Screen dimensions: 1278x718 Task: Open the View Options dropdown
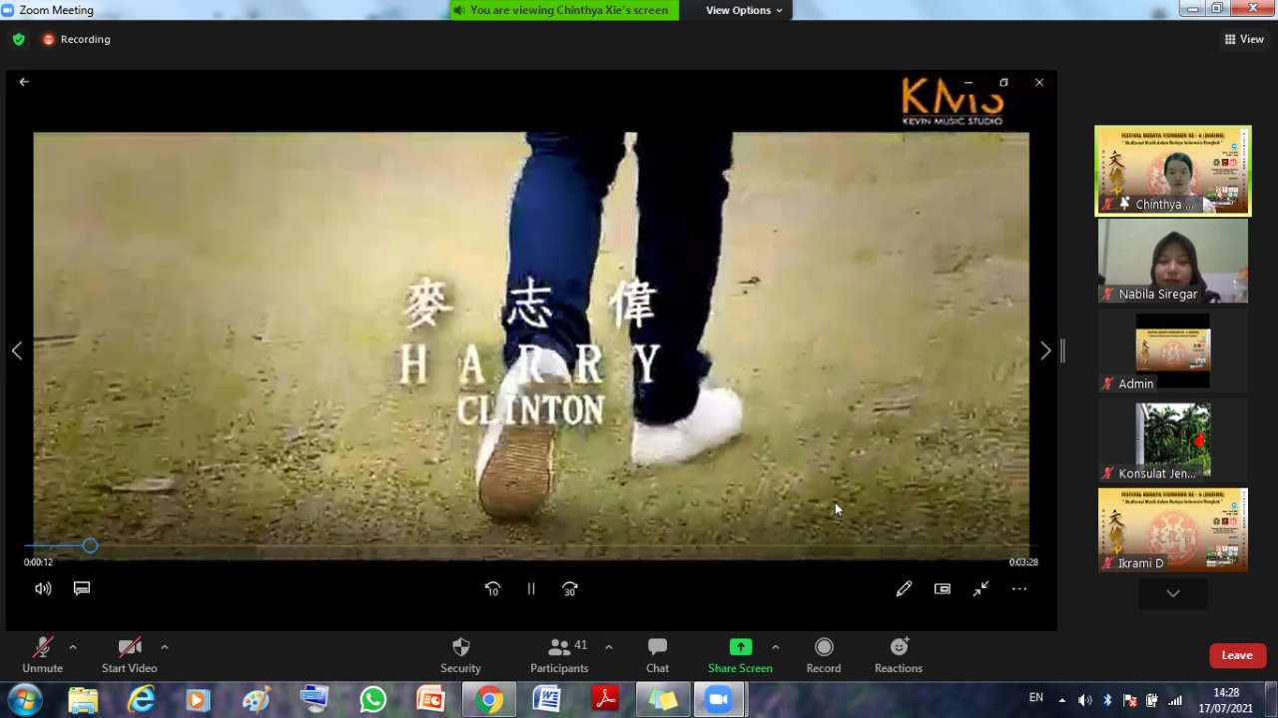(x=744, y=10)
